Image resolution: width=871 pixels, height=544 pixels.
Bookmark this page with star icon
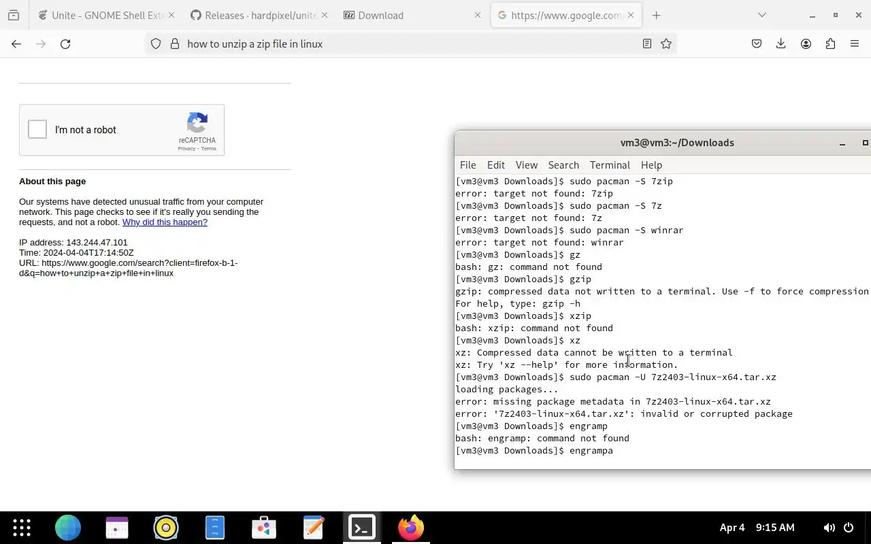(666, 44)
